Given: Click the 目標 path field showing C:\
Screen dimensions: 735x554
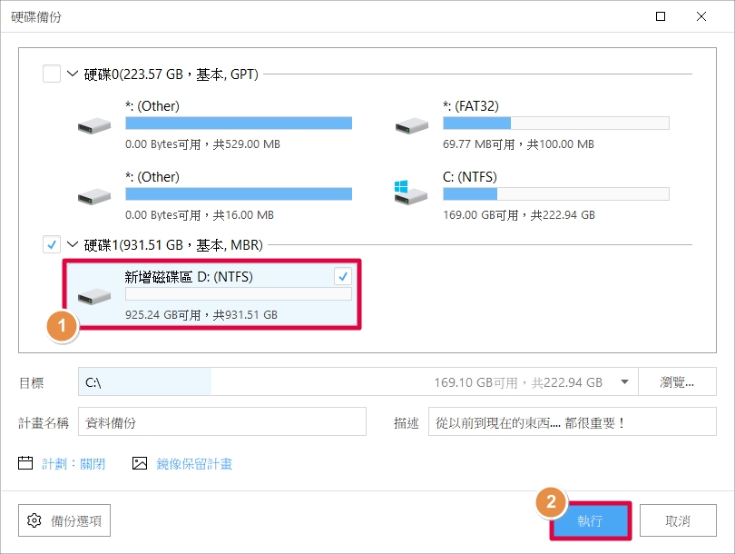Looking at the screenshot, I should [358, 381].
